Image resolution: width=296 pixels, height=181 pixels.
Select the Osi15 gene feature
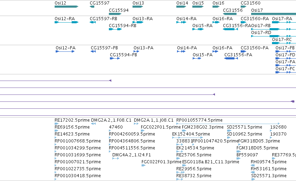[198, 7]
